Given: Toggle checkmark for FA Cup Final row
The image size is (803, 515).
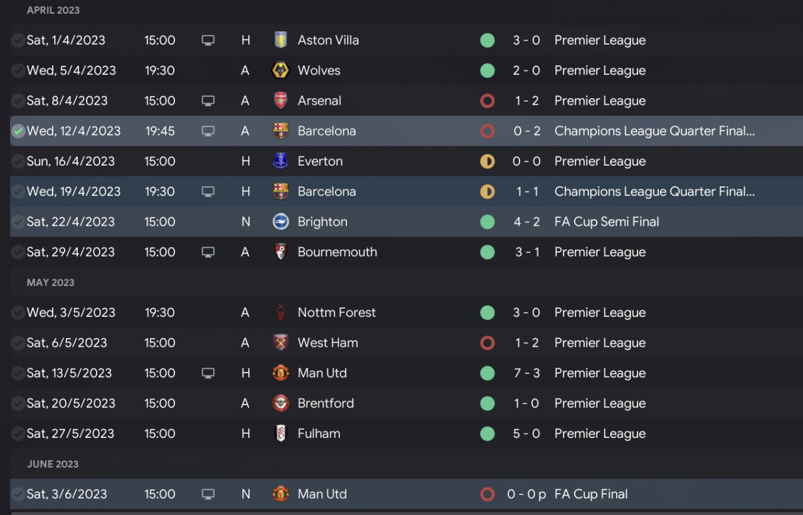Looking at the screenshot, I should pos(18,494).
